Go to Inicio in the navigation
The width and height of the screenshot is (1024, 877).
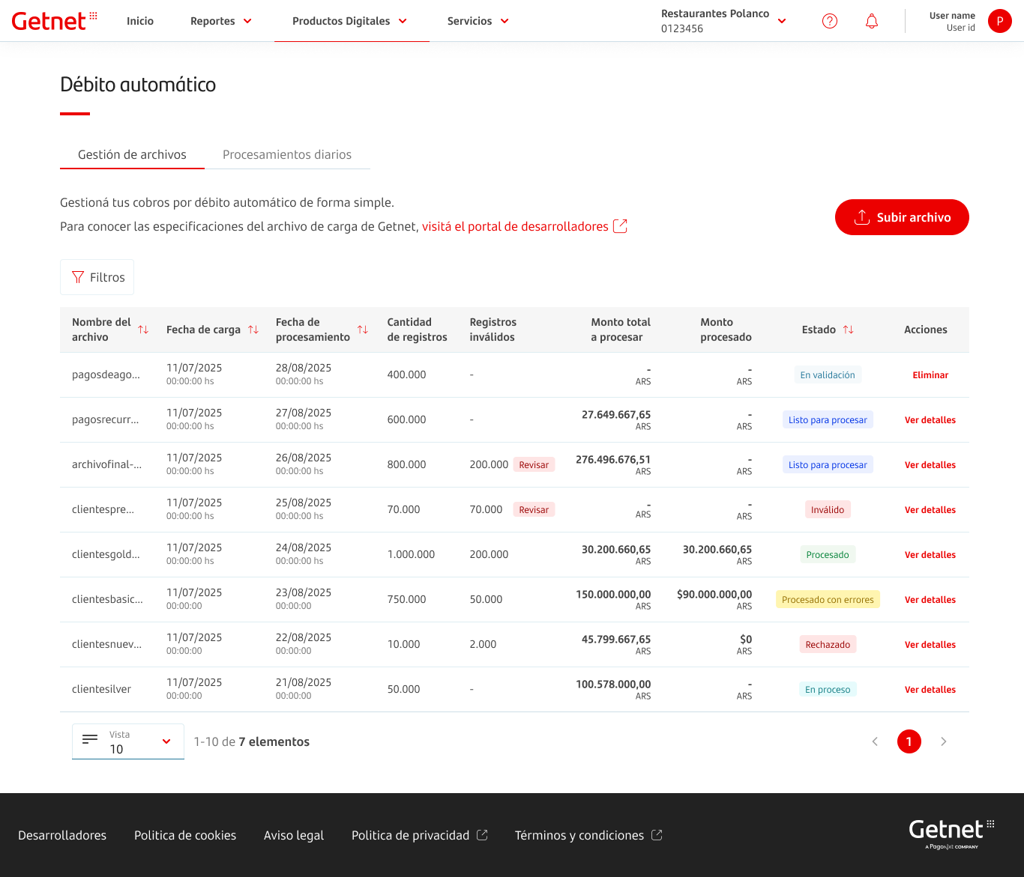[x=140, y=21]
